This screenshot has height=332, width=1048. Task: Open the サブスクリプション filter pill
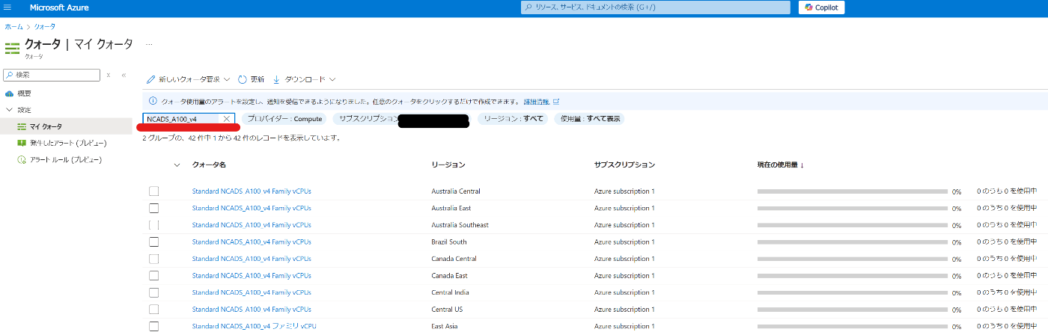click(401, 119)
